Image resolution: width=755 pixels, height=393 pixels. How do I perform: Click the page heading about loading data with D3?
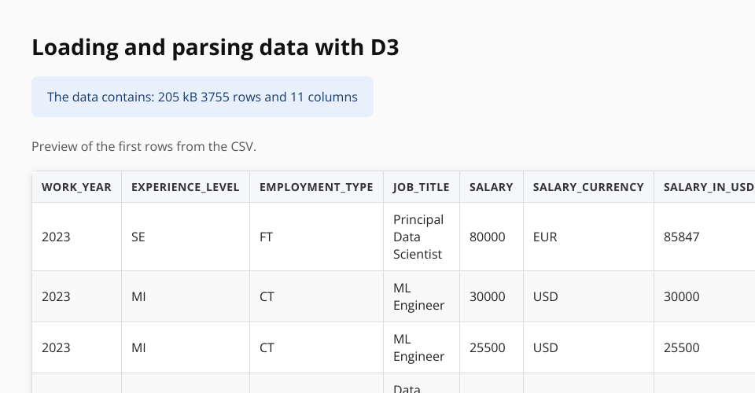(215, 48)
